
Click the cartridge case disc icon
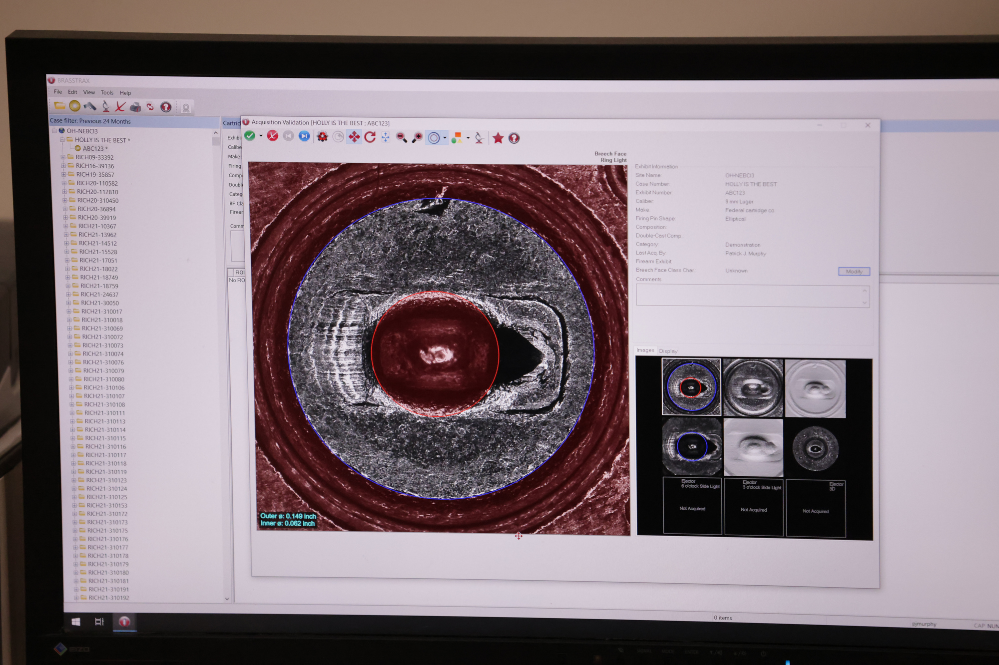pos(74,106)
